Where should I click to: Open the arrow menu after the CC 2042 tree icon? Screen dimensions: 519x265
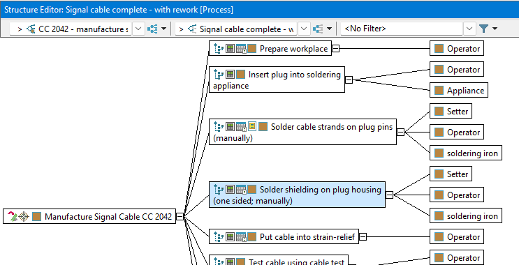pos(164,29)
